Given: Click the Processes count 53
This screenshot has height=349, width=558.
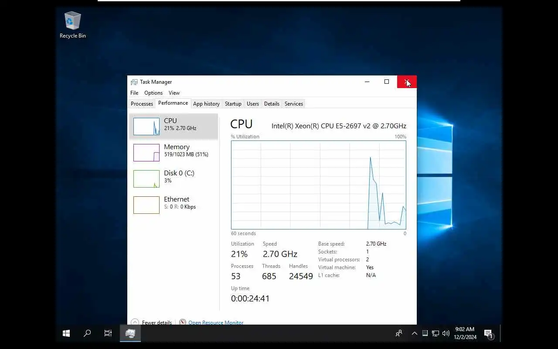Looking at the screenshot, I should (x=236, y=276).
